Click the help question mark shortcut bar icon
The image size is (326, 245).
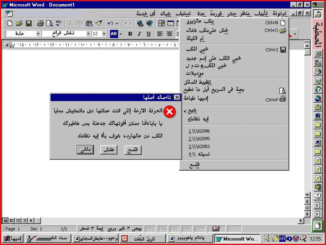(x=318, y=196)
